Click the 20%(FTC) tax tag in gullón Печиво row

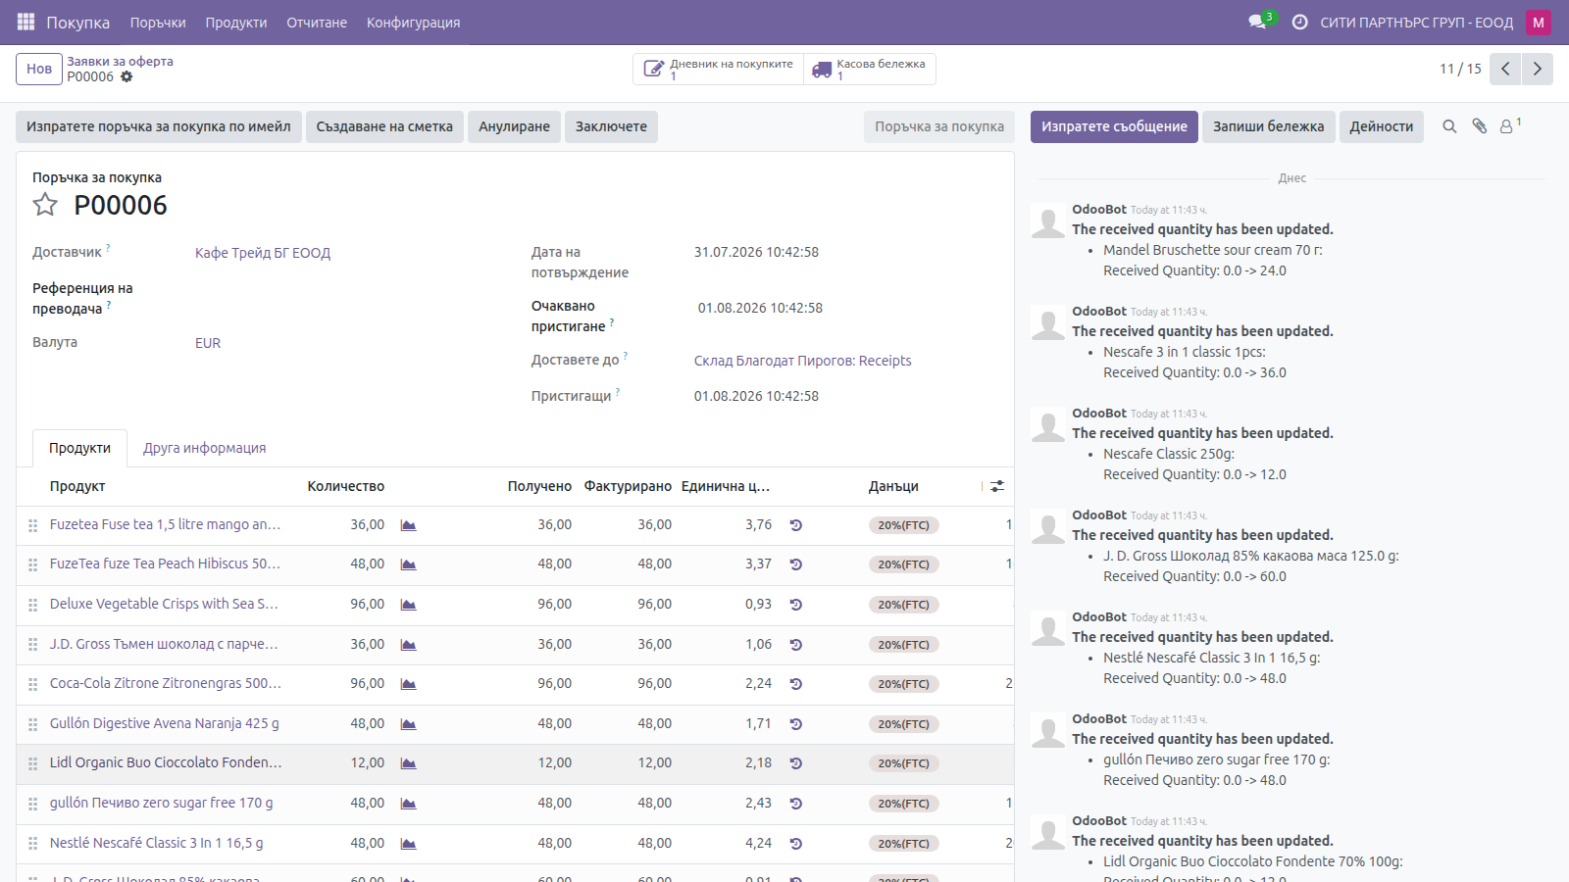coord(903,804)
